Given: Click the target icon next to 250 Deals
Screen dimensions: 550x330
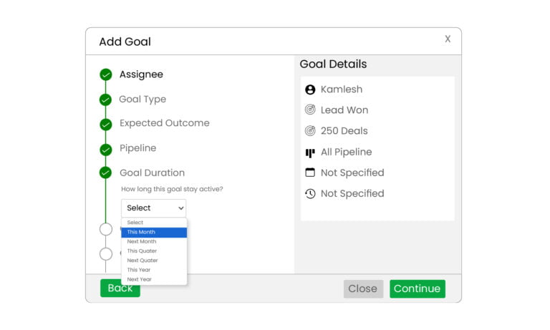Looking at the screenshot, I should tap(310, 131).
